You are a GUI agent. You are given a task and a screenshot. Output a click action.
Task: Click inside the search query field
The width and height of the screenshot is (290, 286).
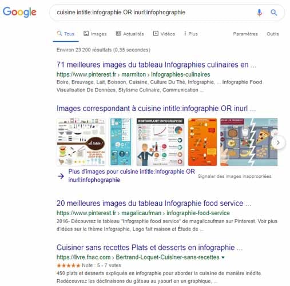153,13
